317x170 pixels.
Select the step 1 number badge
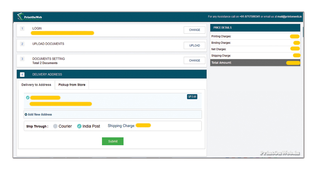pyautogui.click(x=22, y=29)
